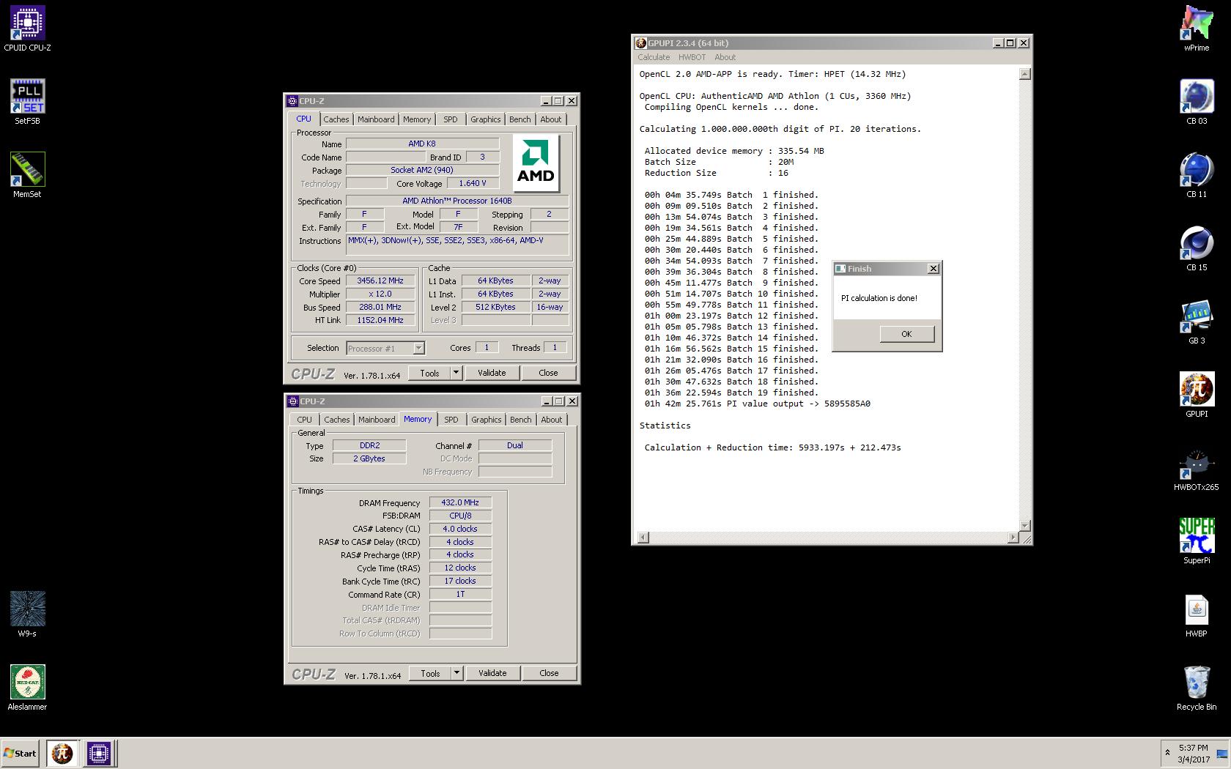Screen dimensions: 1231x769
Task: Click OK in the Finish dialog
Action: (906, 334)
